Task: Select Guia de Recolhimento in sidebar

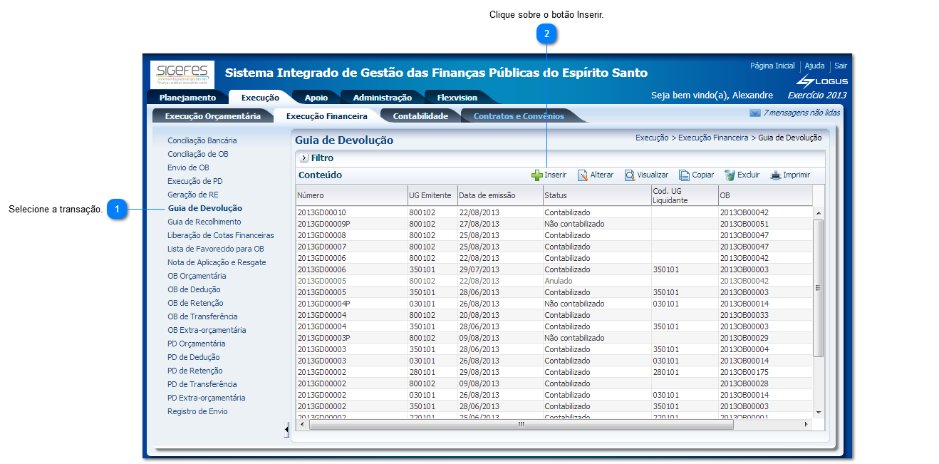Action: coord(204,222)
